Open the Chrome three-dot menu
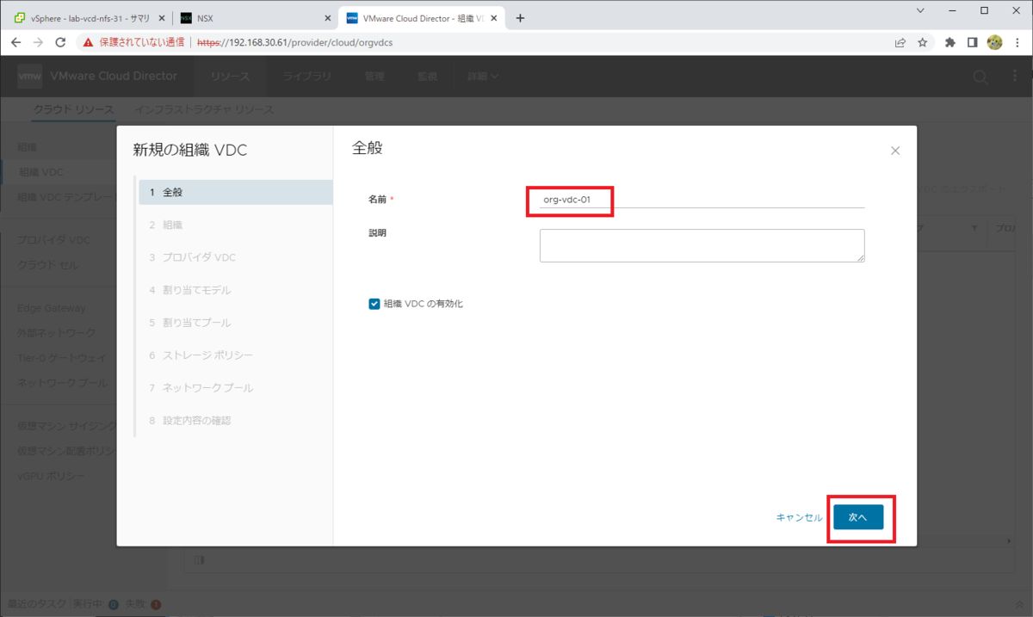Viewport: 1033px width, 617px height. [1017, 42]
